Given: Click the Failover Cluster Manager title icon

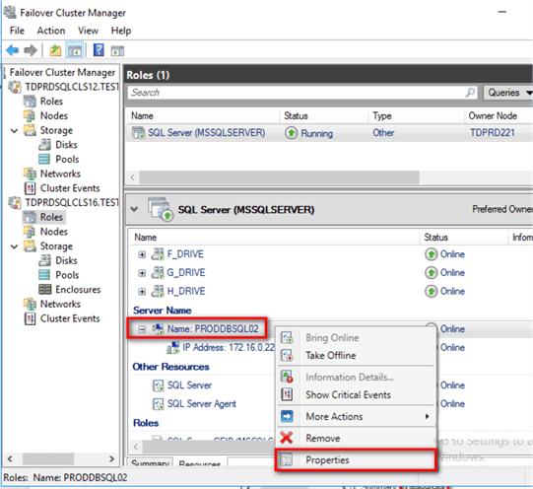Looking at the screenshot, I should click(x=10, y=12).
